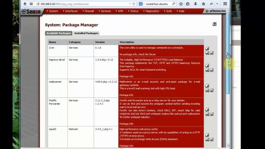Reinstall haproxy-devel GUI via xml icon
This screenshot has width=265, height=149.
(x=212, y=70)
